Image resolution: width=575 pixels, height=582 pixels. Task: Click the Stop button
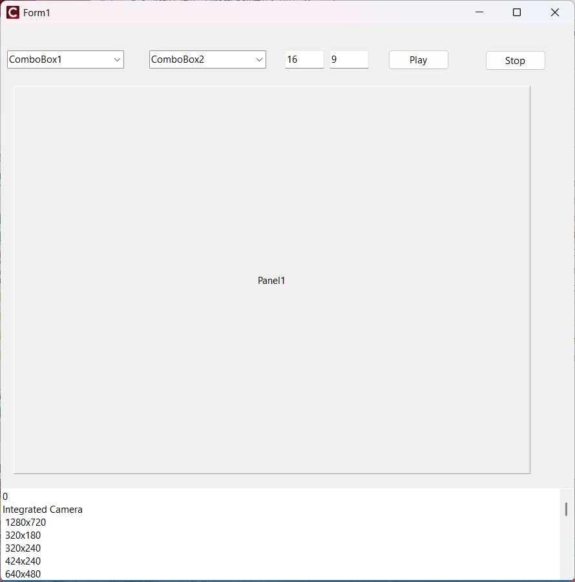point(516,61)
